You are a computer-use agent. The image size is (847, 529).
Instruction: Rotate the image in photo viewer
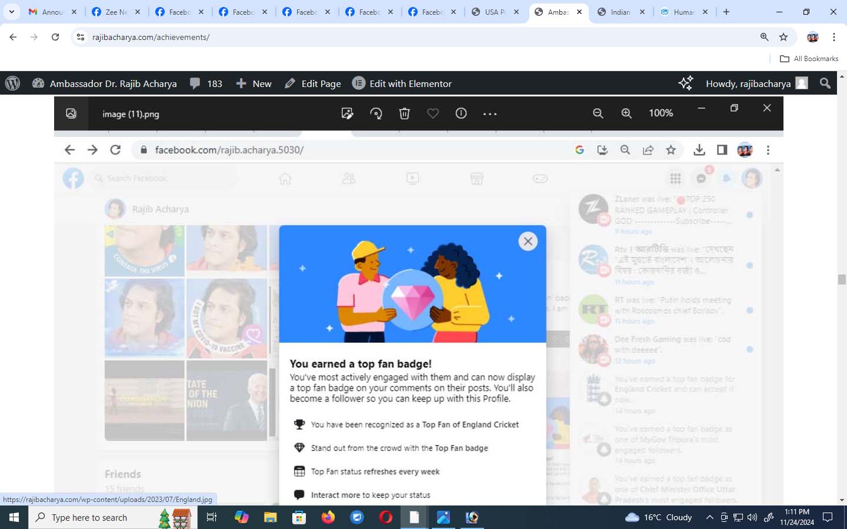coord(376,113)
